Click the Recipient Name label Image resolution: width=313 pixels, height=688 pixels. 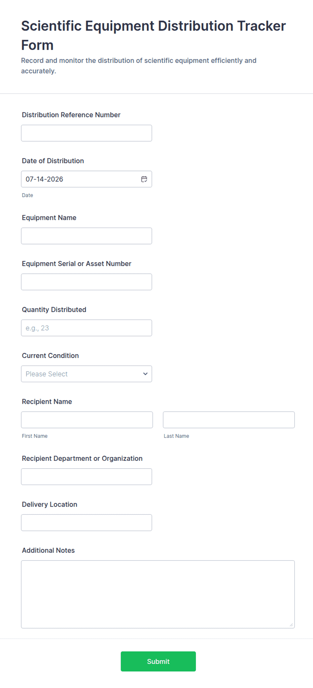47,401
